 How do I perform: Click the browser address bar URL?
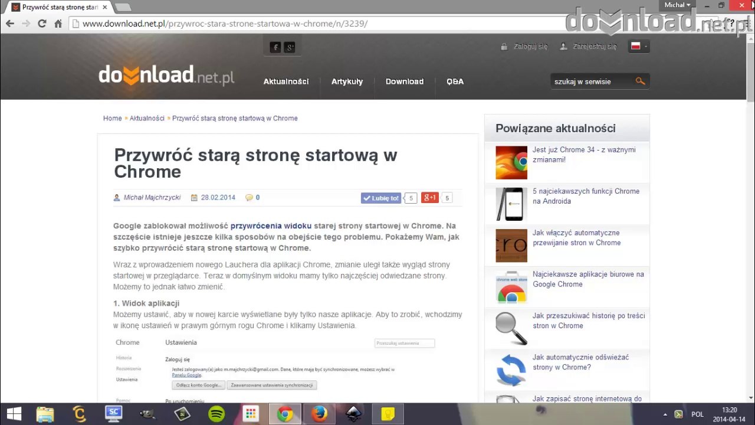225,24
